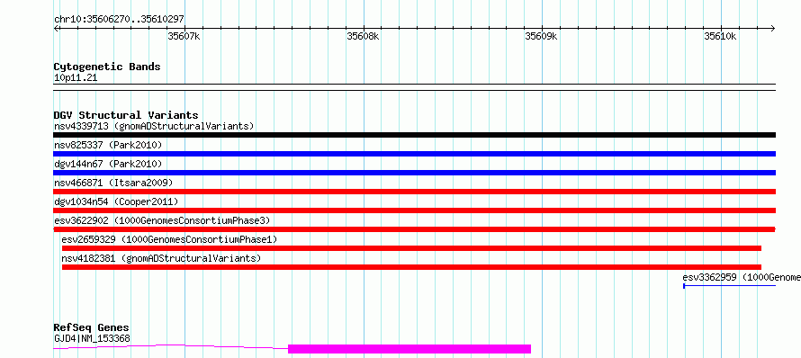Click the 10p11.21 band label

pos(76,78)
